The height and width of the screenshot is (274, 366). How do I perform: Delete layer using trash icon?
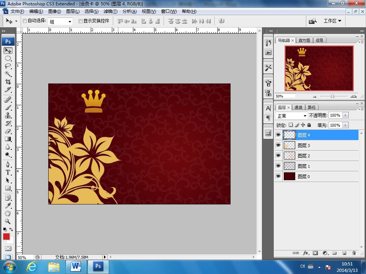coord(353,253)
